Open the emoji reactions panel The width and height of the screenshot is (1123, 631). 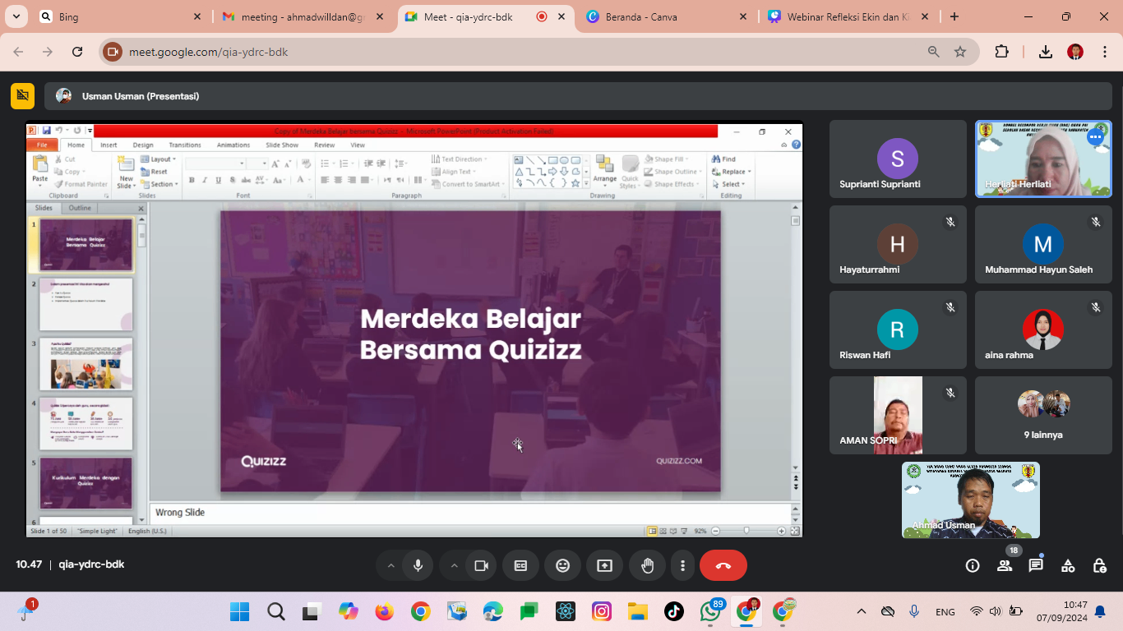coord(563,565)
